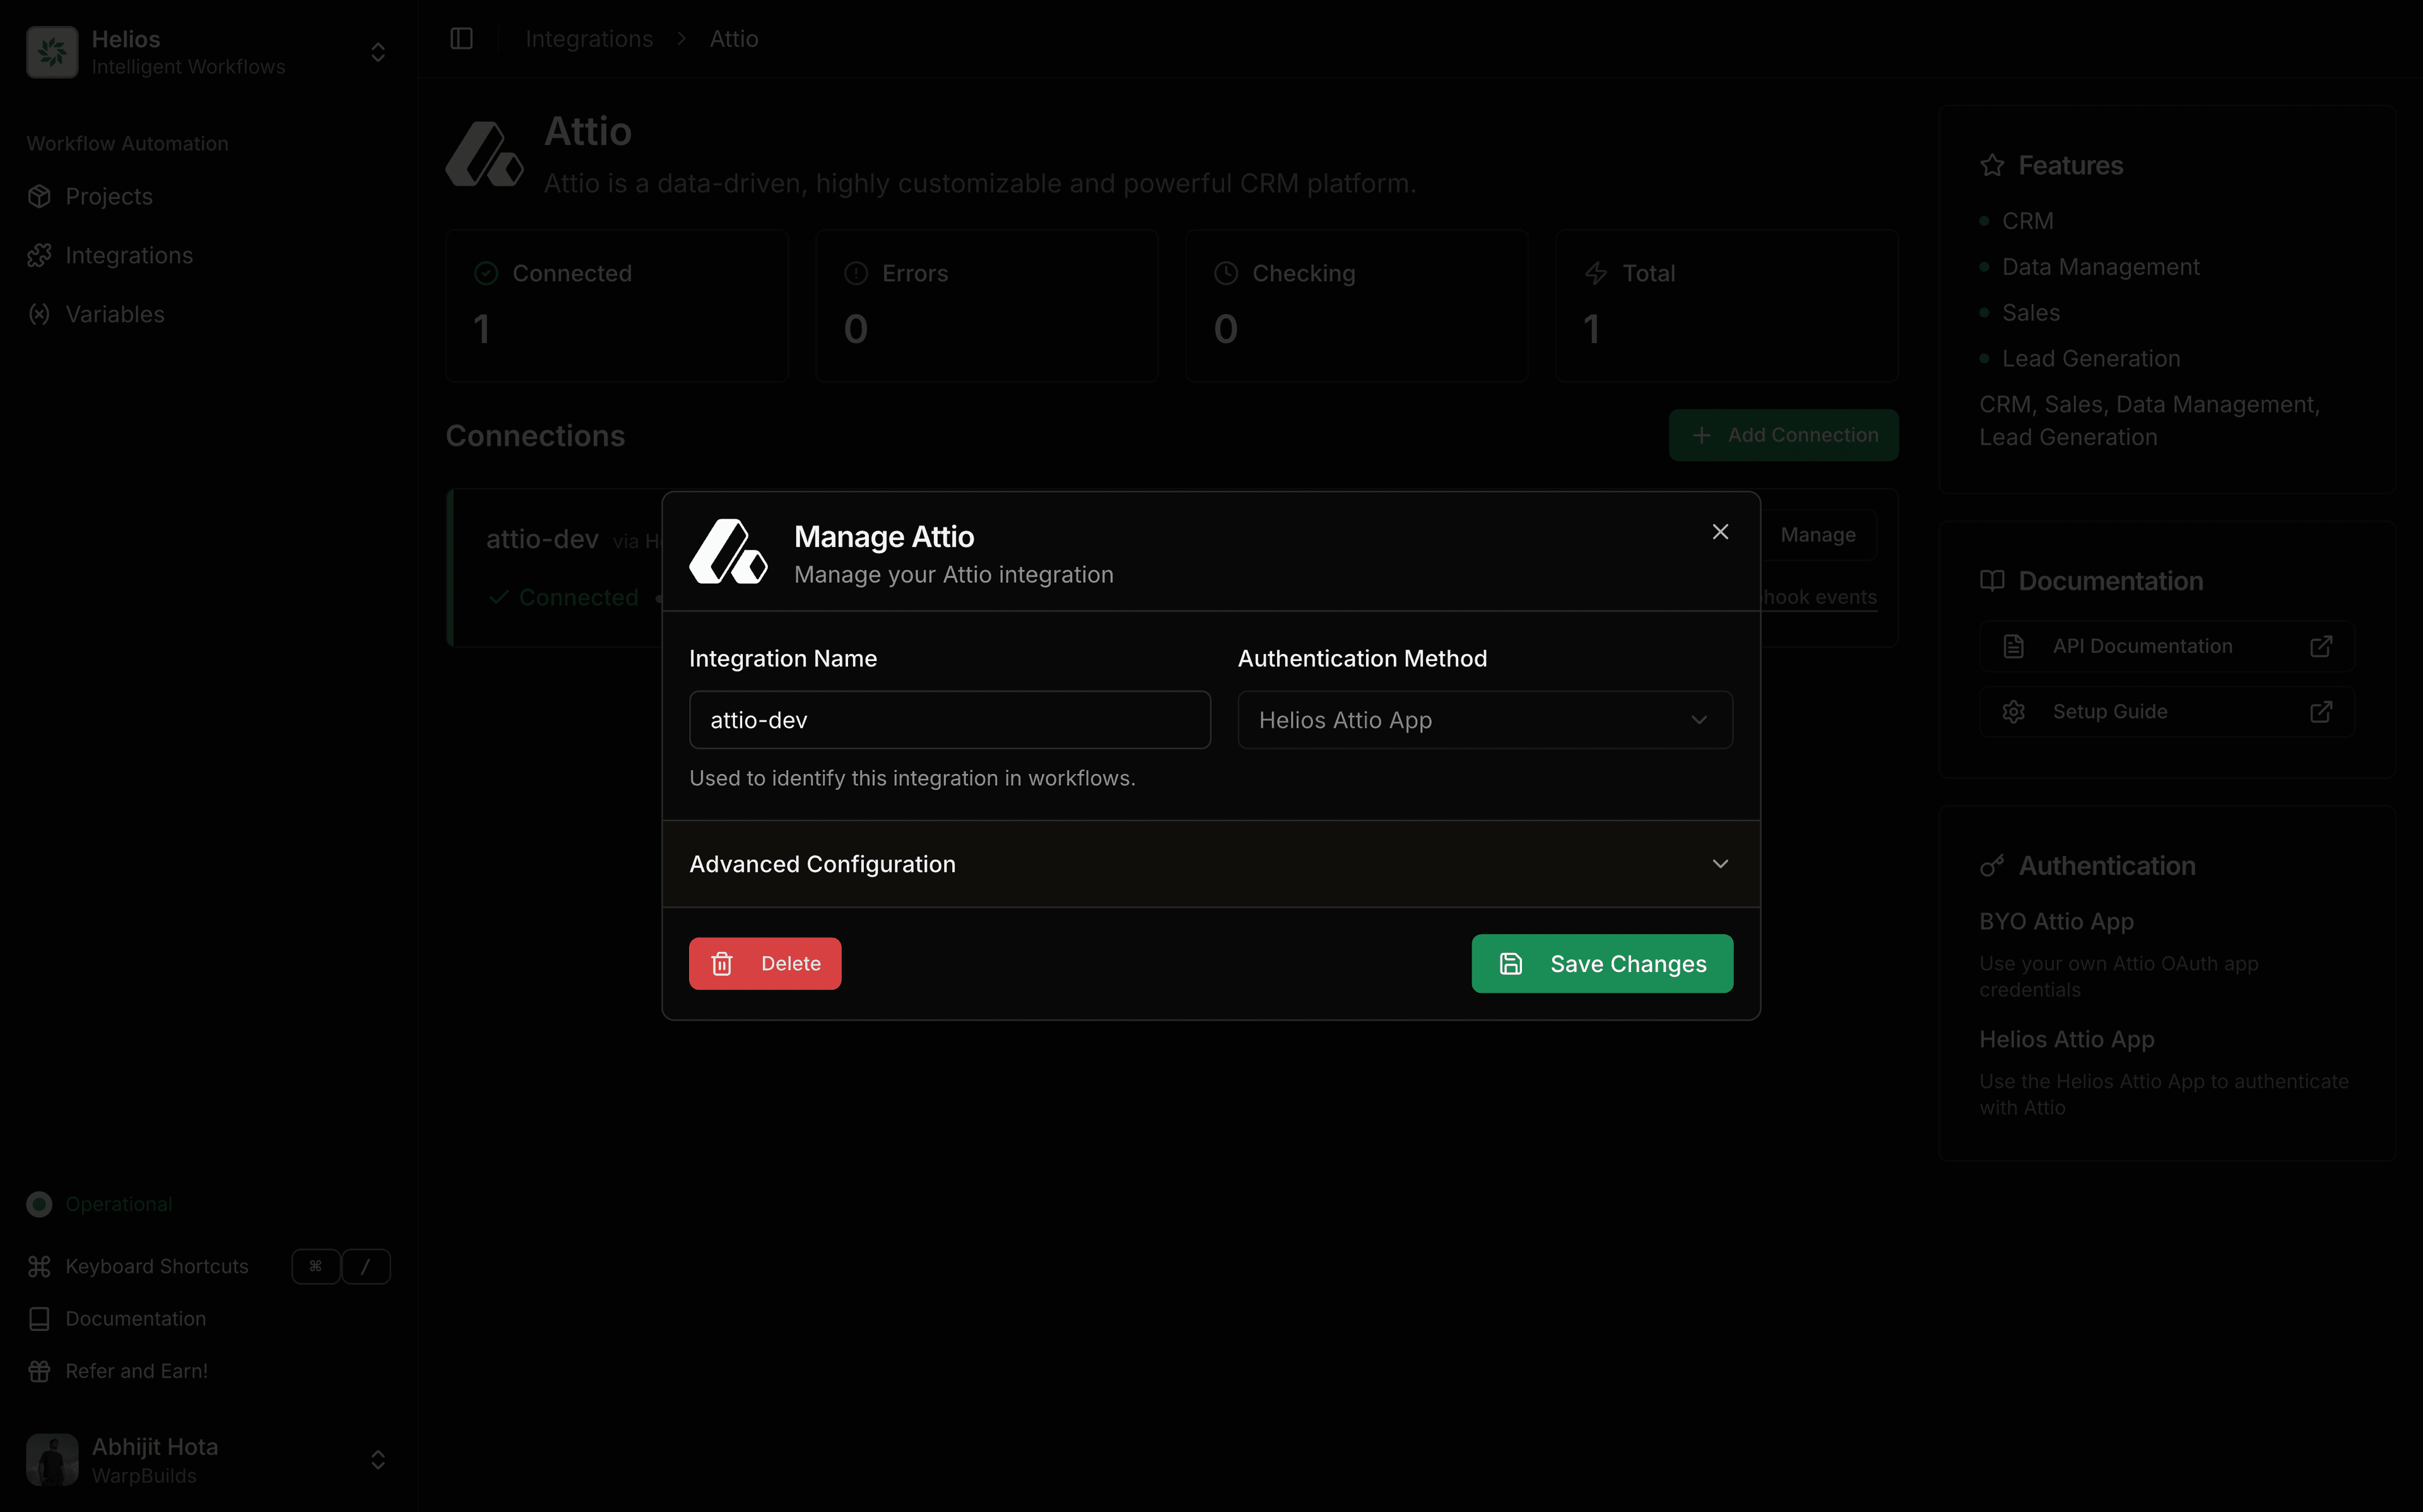The image size is (2423, 1512).
Task: Open the Helios workspace switcher chevrons
Action: [378, 52]
